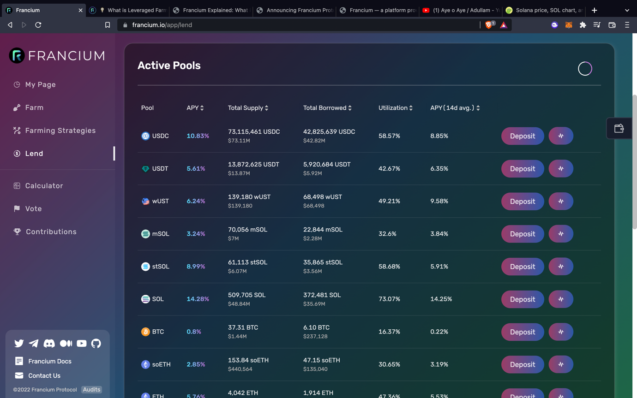Screen dimensions: 637x398
Task: Bookmark this page icon
Action: (108, 25)
